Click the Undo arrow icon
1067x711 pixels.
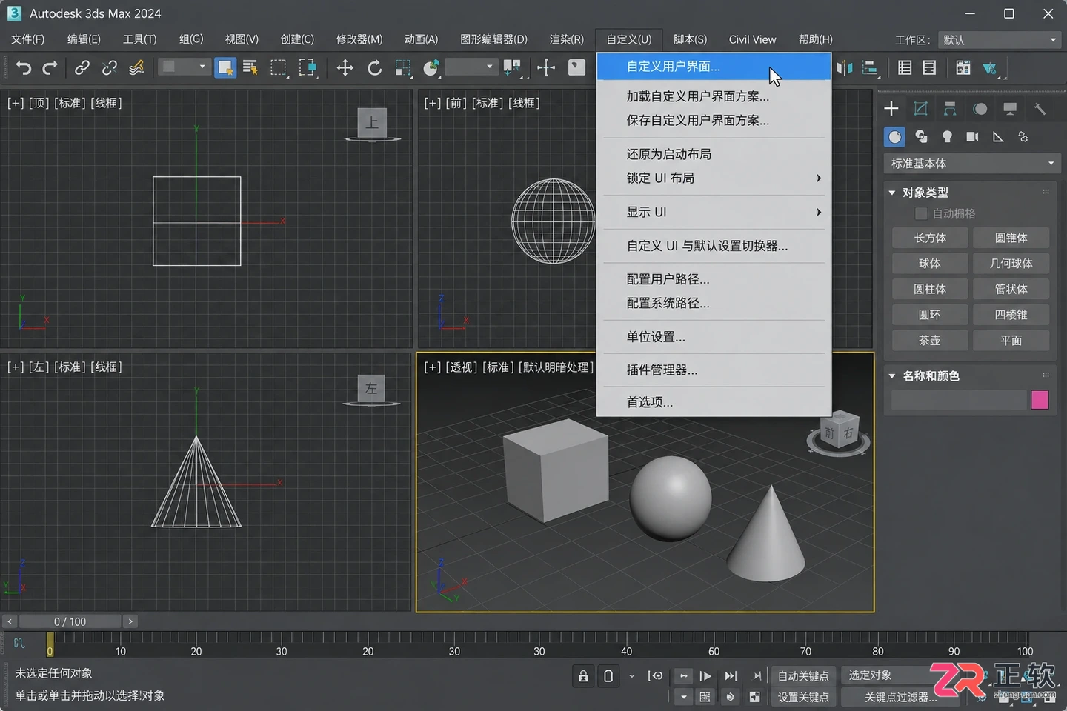[x=24, y=68]
